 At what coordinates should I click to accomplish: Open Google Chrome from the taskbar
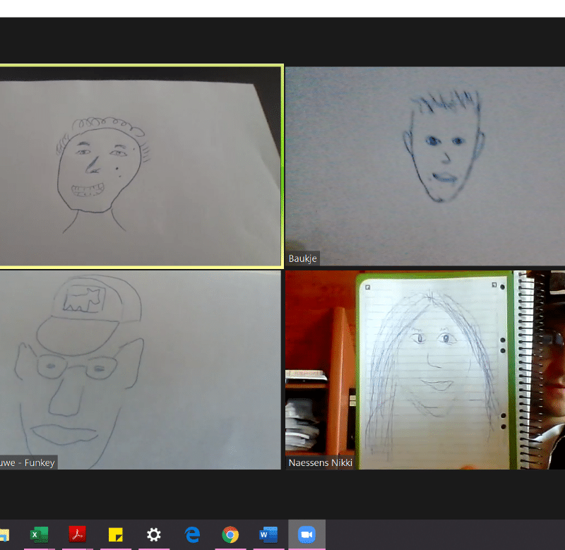(230, 535)
